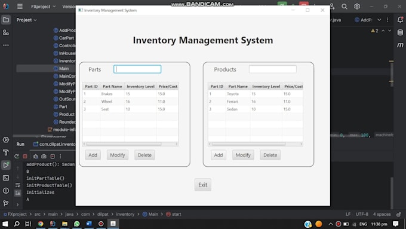Open editor tabs list dropdown chevron
Viewport: 406px width, 229px height.
pos(379,20)
